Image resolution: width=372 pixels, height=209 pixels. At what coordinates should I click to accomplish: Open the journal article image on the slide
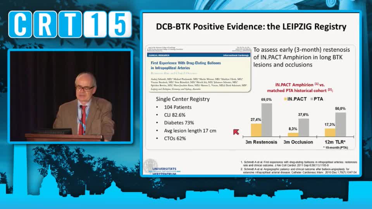coord(197,68)
